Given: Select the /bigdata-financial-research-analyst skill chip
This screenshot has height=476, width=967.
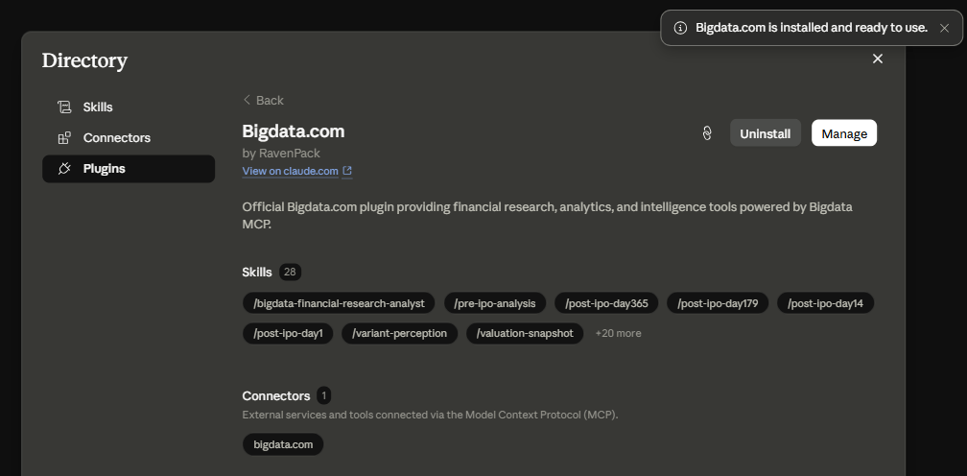Looking at the screenshot, I should point(339,303).
